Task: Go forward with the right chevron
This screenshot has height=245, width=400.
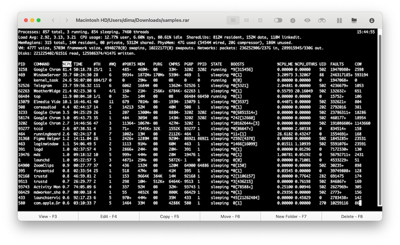Action: click(67, 20)
